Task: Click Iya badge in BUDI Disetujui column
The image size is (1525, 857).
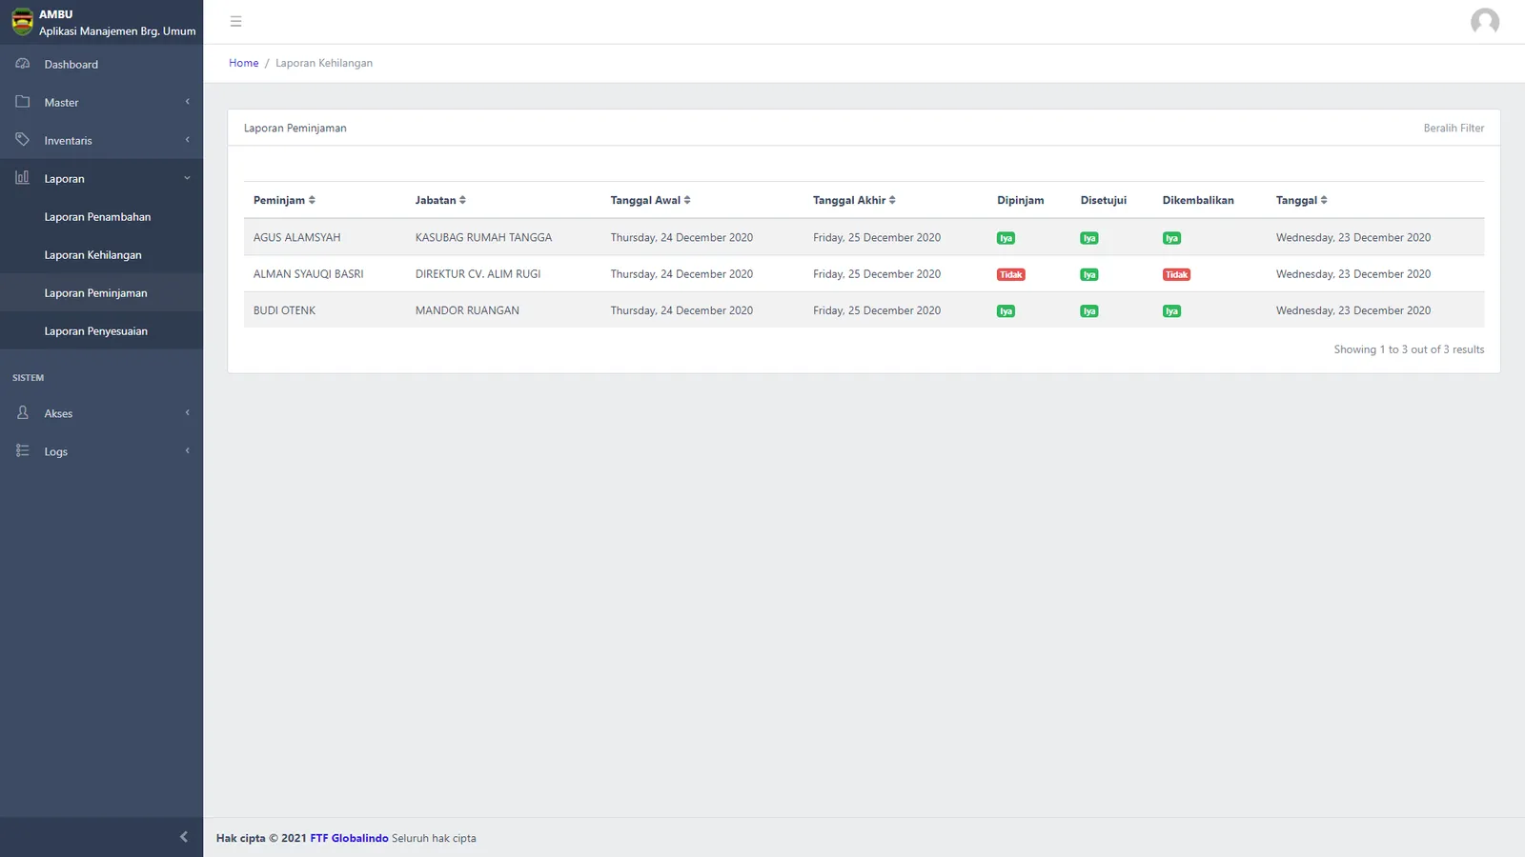Action: [x=1089, y=311]
